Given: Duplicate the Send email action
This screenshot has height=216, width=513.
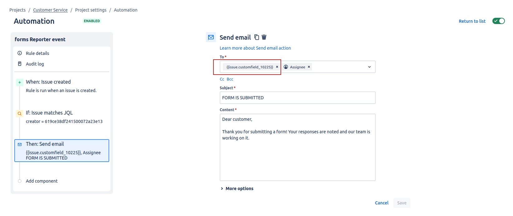Looking at the screenshot, I should (x=256, y=37).
